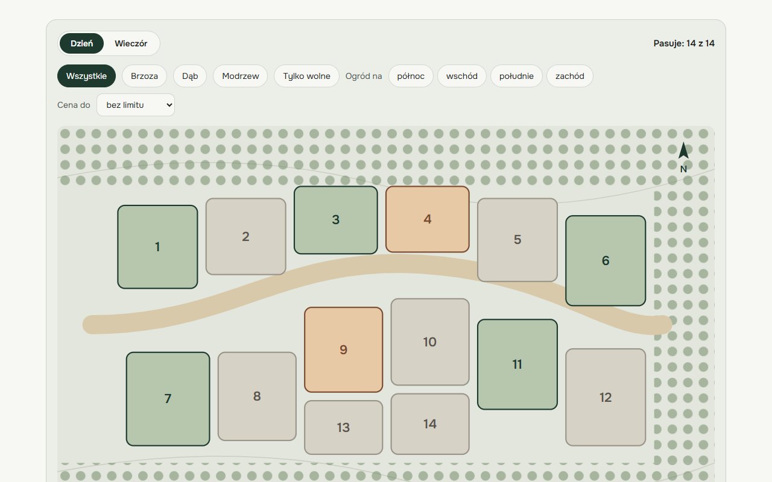
Task: Select plot 1 on the map
Action: pos(157,247)
